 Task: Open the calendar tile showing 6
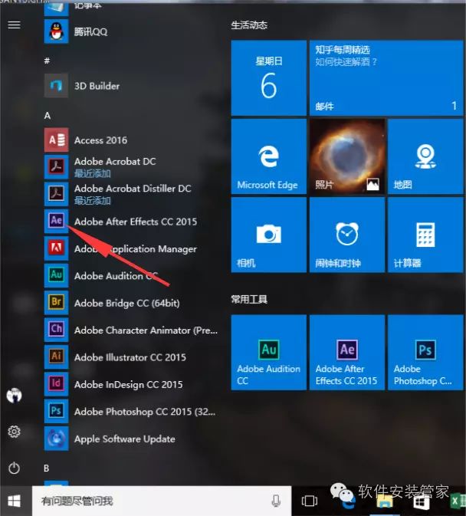click(x=267, y=78)
